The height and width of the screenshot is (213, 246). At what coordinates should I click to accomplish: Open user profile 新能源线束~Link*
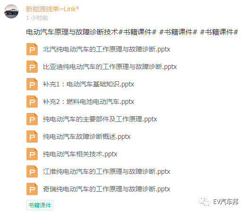pyautogui.click(x=52, y=9)
